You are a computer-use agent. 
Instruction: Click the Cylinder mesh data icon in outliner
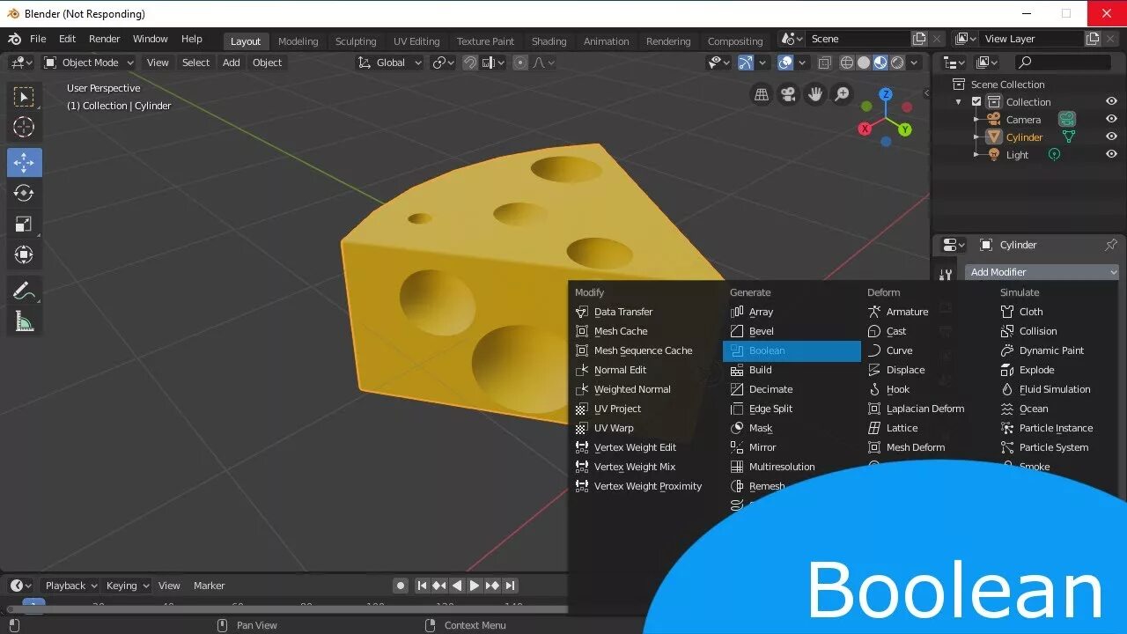[1069, 136]
